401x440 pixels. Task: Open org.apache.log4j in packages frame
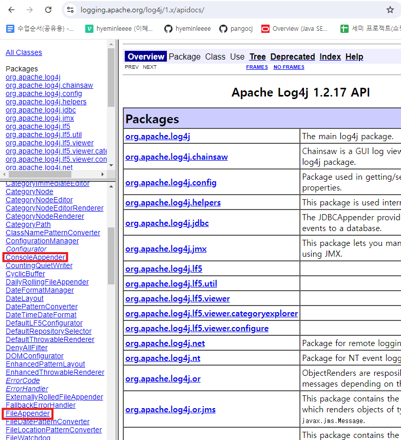[x=33, y=77]
